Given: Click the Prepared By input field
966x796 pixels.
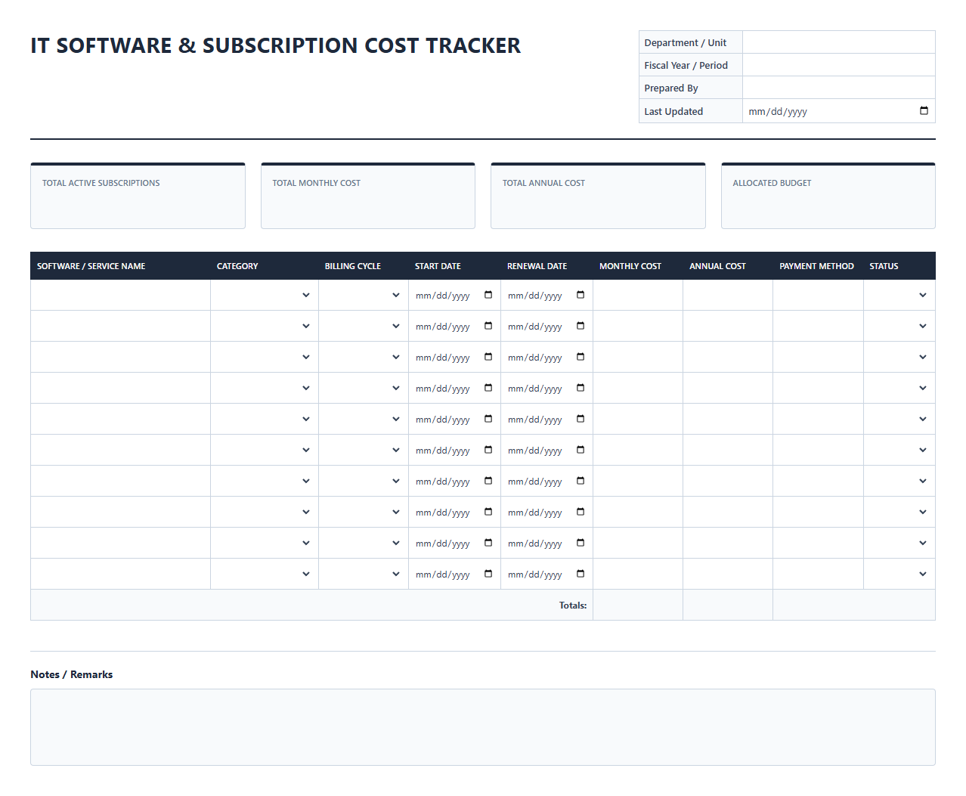Looking at the screenshot, I should click(x=838, y=88).
